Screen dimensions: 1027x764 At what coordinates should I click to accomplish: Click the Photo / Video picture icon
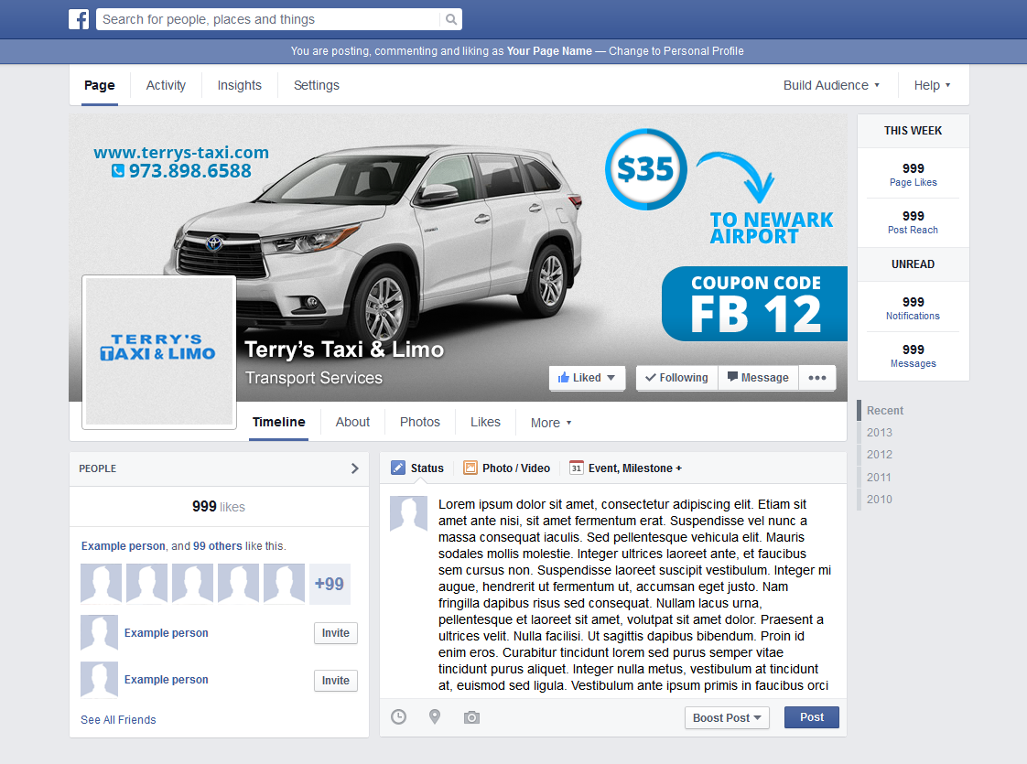(470, 468)
